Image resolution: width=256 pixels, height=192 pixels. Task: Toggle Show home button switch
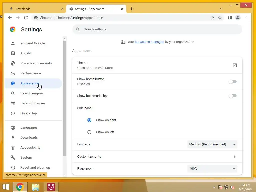click(233, 82)
